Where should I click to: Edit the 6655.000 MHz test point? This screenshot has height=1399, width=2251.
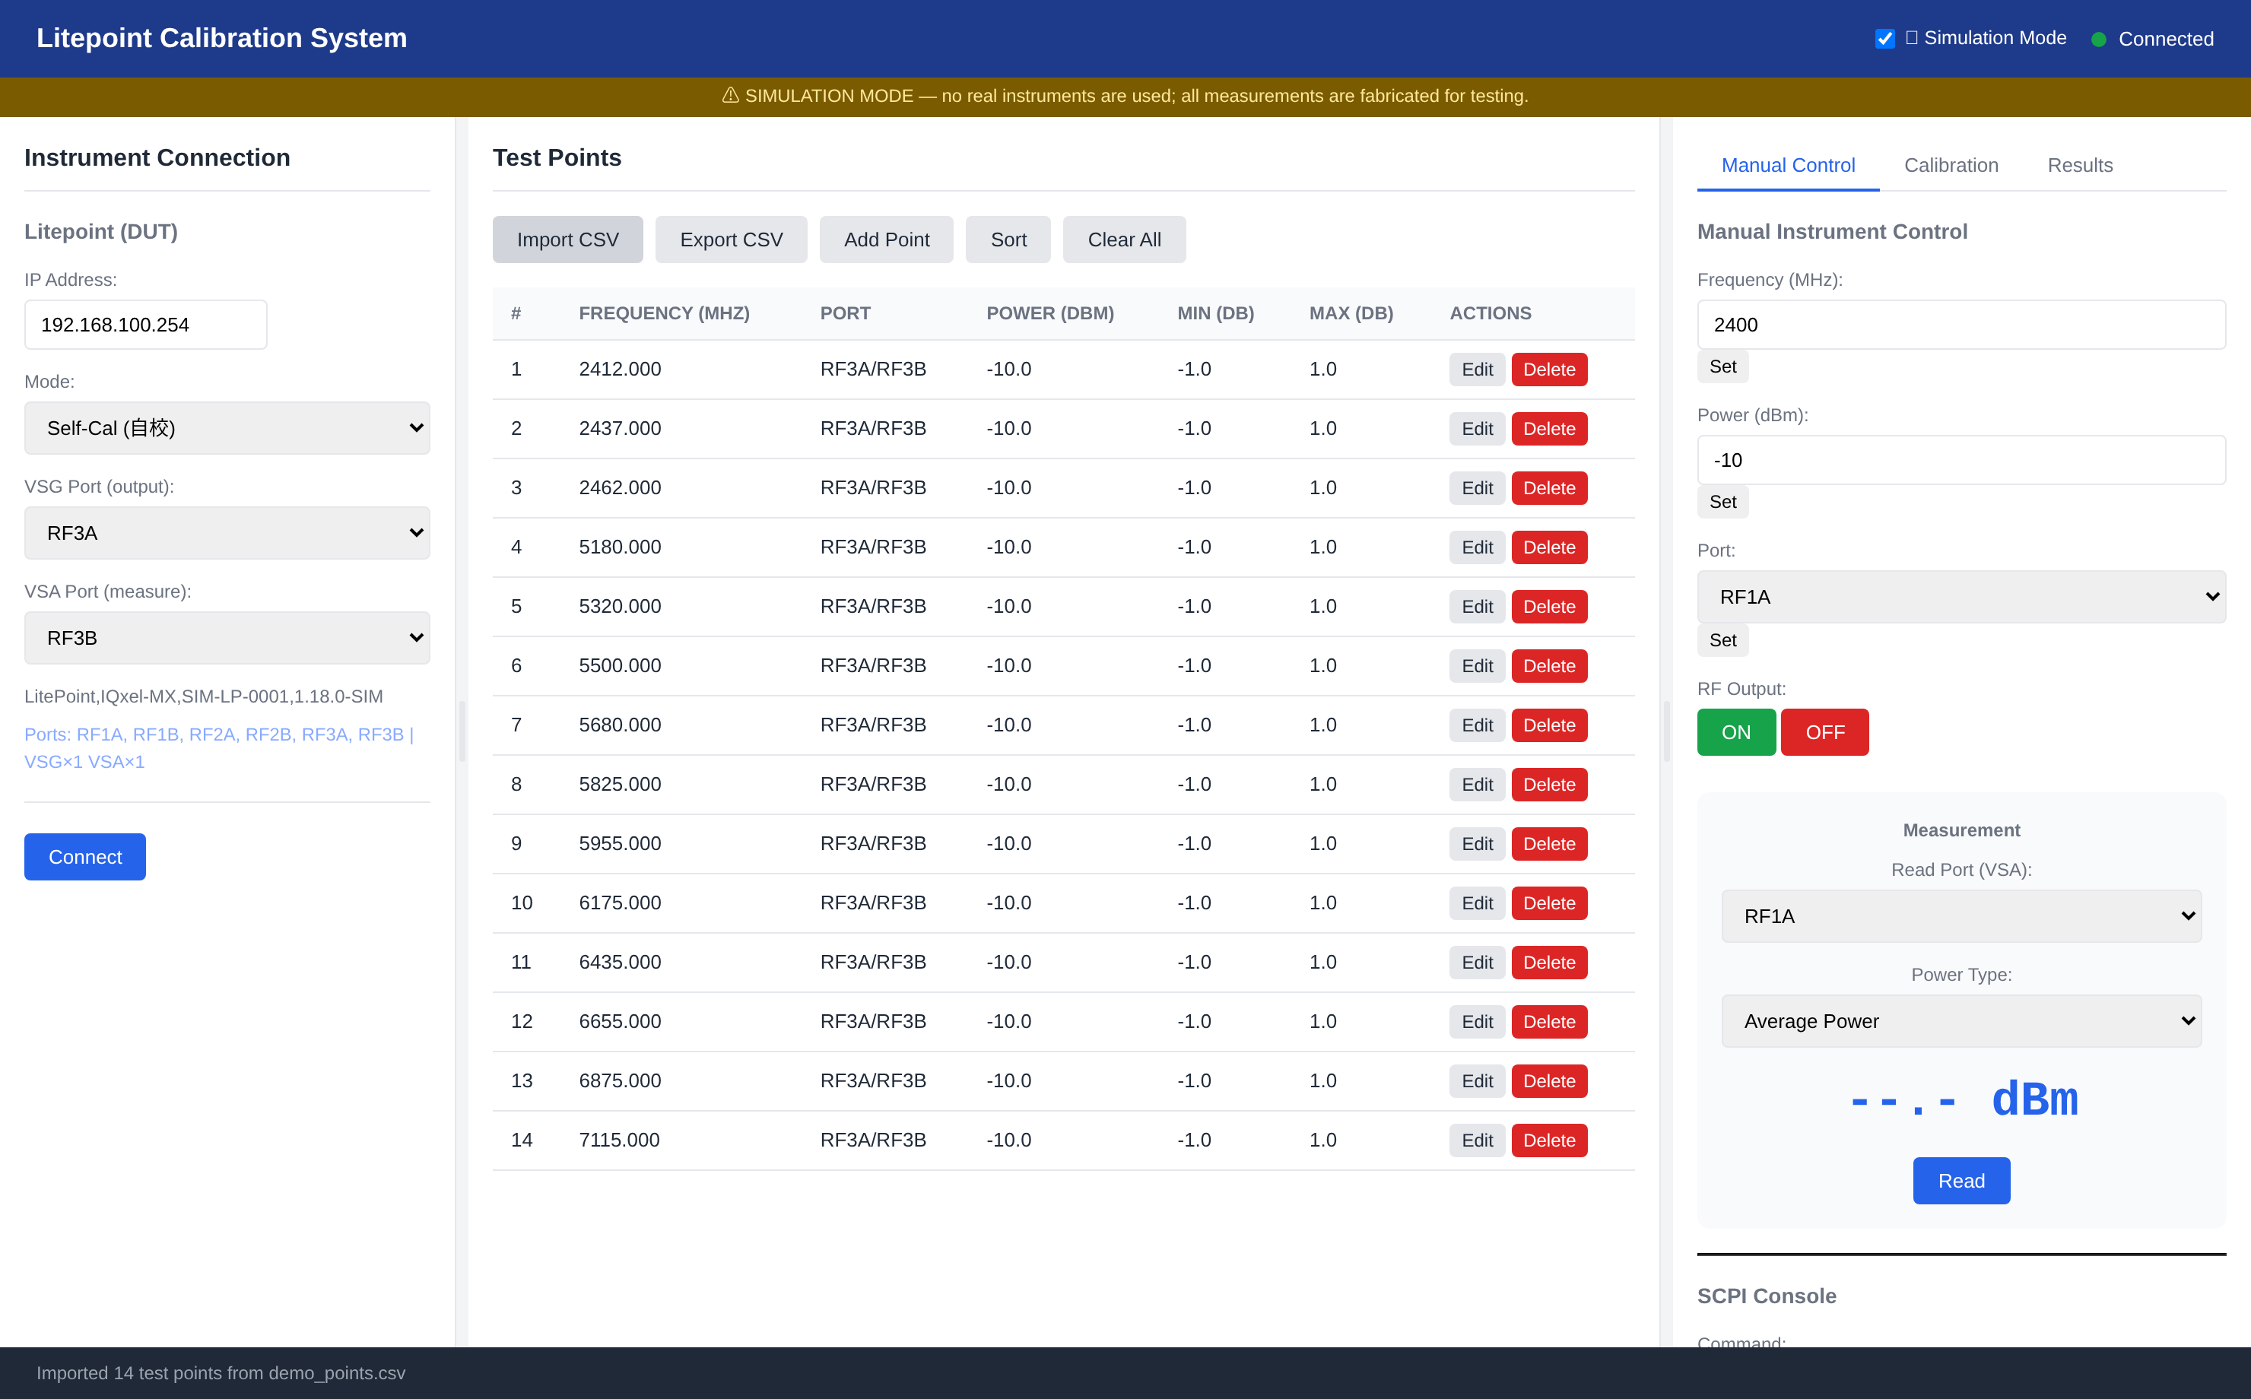pyautogui.click(x=1477, y=1020)
